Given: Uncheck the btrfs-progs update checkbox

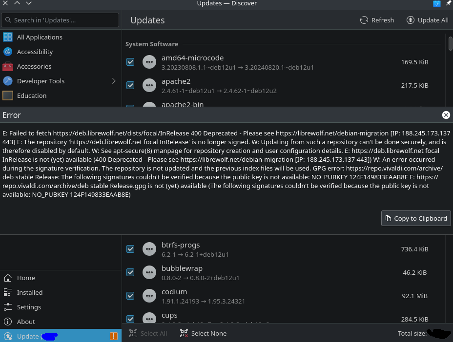Looking at the screenshot, I should (x=130, y=249).
